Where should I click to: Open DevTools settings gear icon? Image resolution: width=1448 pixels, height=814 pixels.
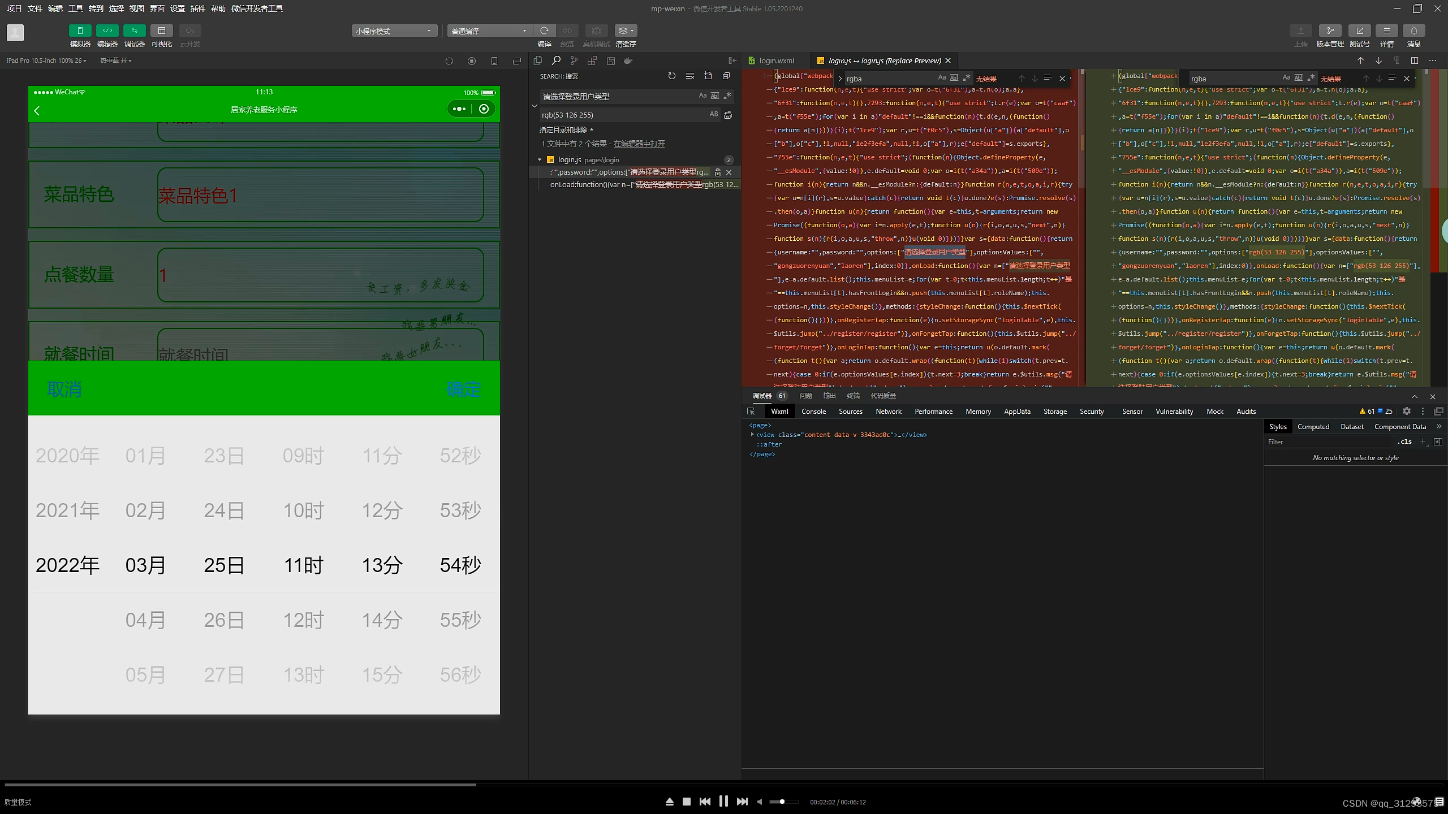(x=1407, y=412)
